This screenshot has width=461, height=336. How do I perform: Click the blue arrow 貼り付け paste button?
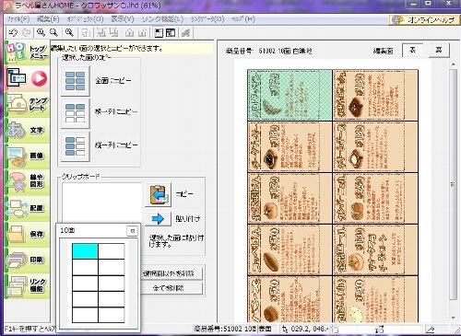(x=159, y=219)
